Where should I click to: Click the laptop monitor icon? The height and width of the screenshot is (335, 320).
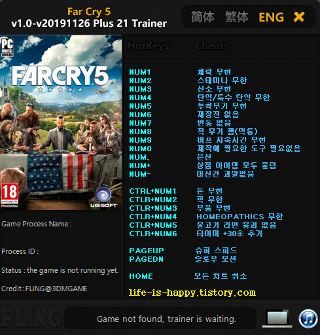pos(277,319)
